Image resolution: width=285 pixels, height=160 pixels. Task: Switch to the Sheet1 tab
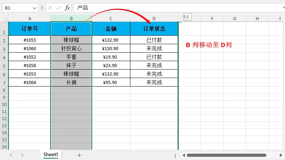click(51, 155)
